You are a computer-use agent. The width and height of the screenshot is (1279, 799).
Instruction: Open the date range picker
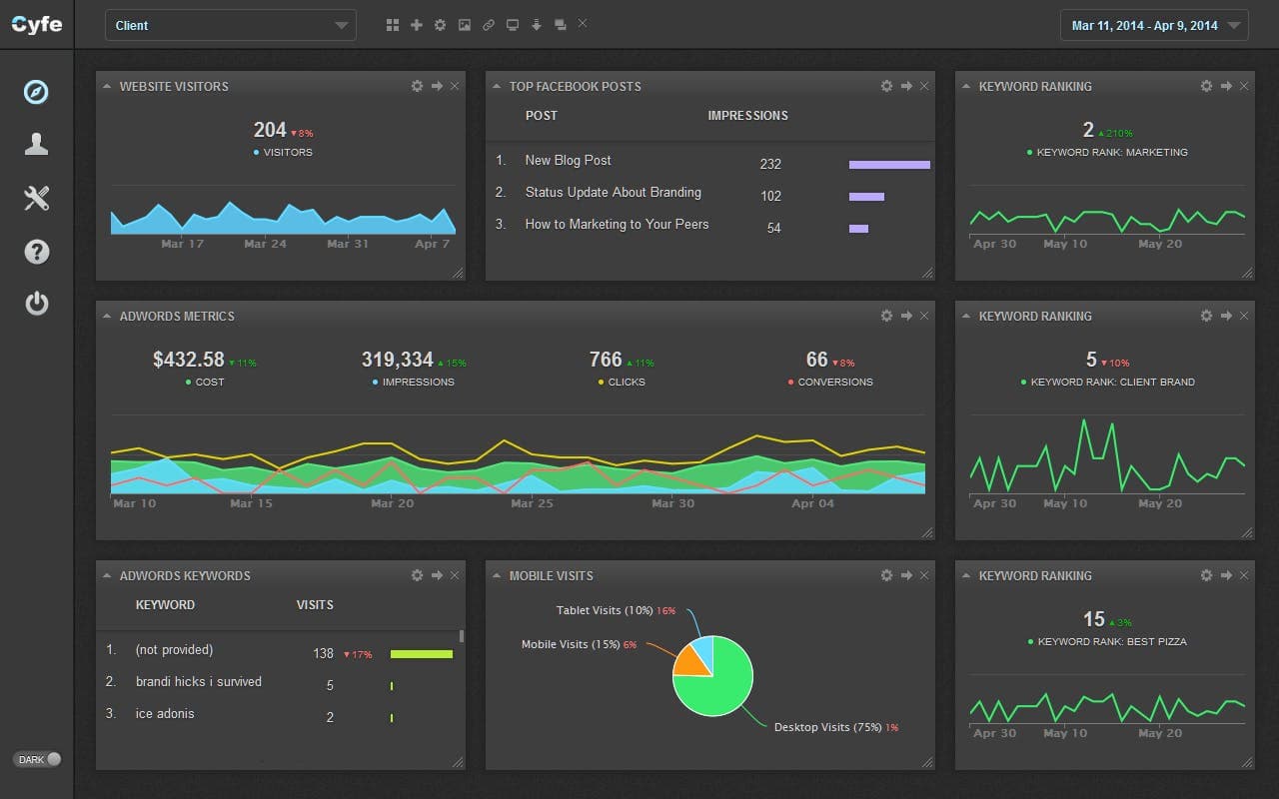1153,25
